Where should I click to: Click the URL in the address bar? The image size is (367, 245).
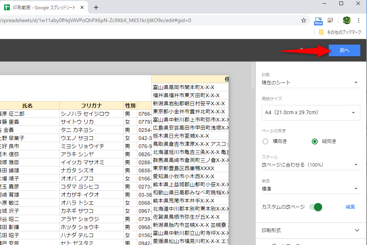(147, 21)
